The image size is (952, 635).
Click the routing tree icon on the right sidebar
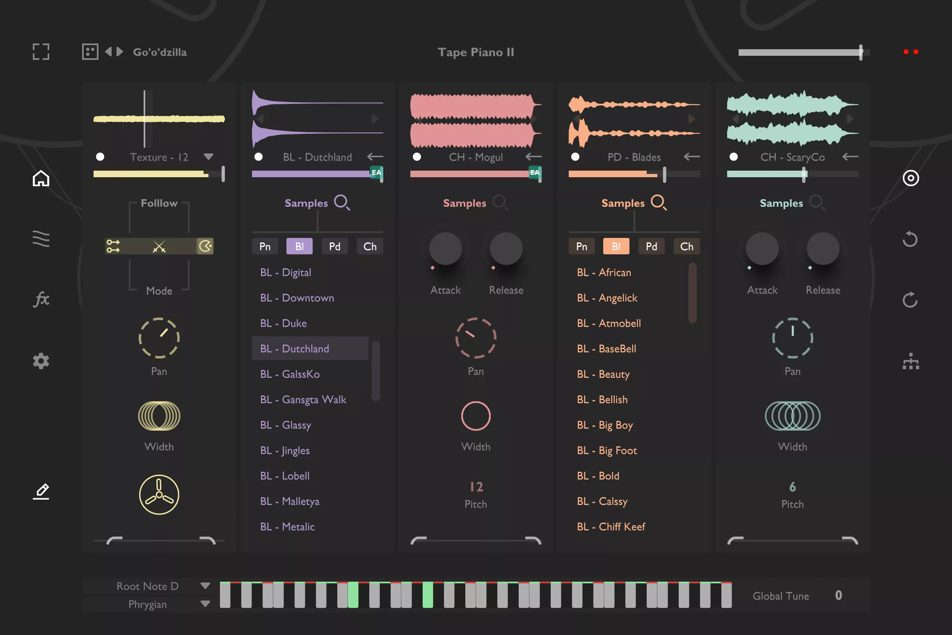911,362
